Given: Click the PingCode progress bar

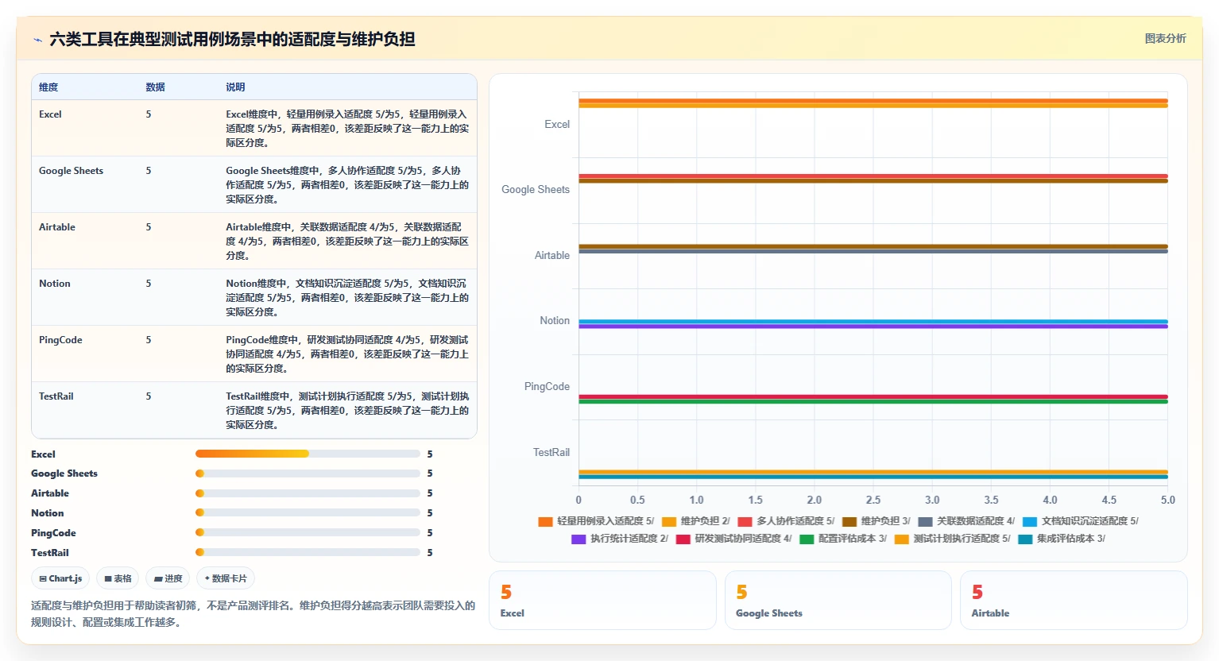Looking at the screenshot, I should [x=308, y=532].
